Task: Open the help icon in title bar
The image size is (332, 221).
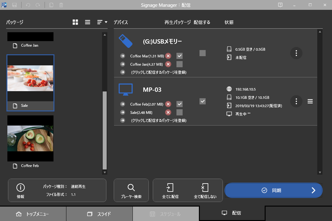Action: [280, 5]
